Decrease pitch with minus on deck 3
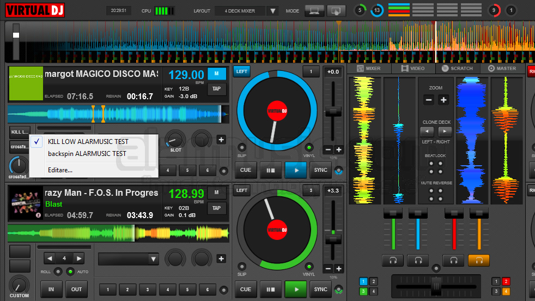This screenshot has width=535, height=301. point(328,268)
